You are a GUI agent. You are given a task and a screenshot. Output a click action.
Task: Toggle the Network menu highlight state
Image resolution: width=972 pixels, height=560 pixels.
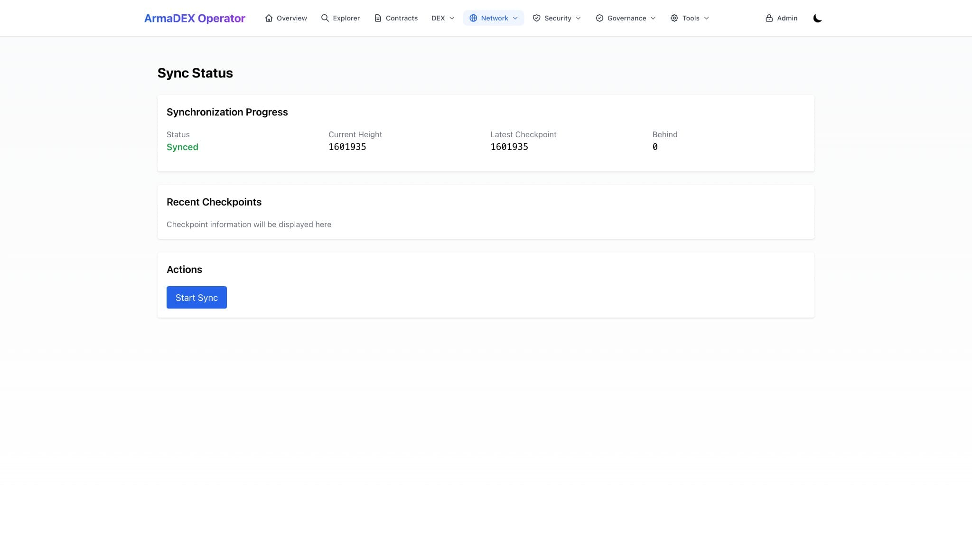[494, 18]
